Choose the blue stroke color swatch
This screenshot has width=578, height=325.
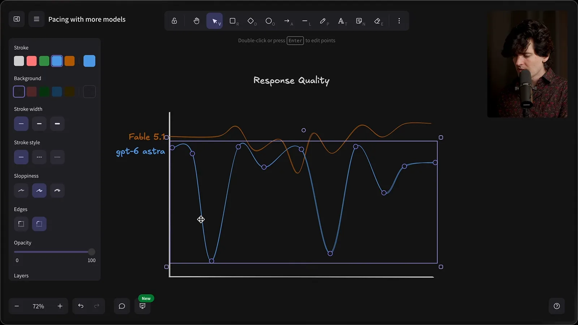pos(57,61)
